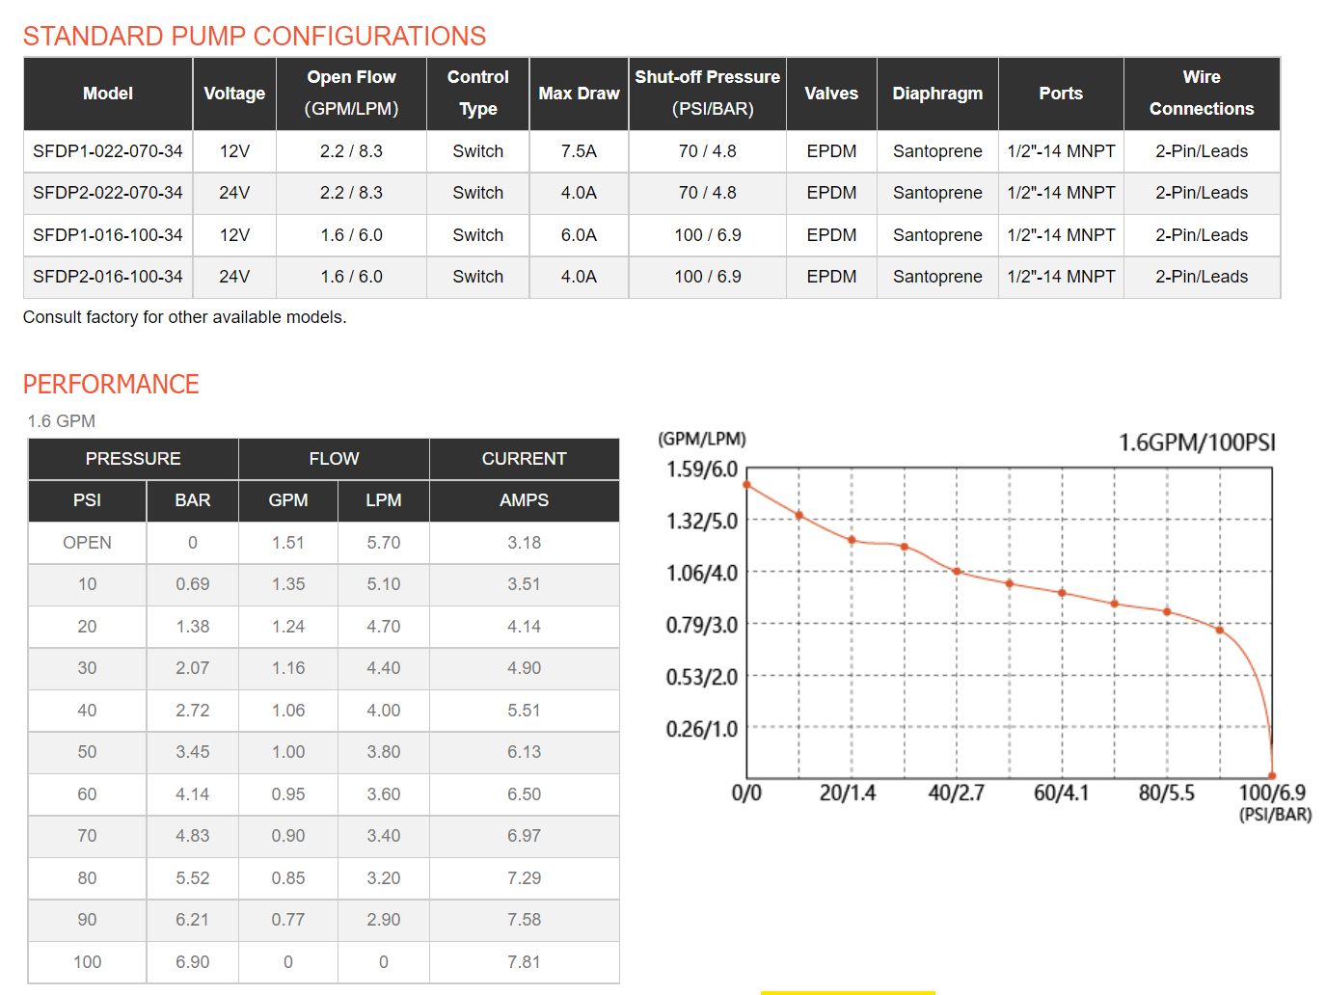Screen dimensions: 1326x995
Task: Click the 20/1.4 x-axis label
Action: (x=848, y=793)
